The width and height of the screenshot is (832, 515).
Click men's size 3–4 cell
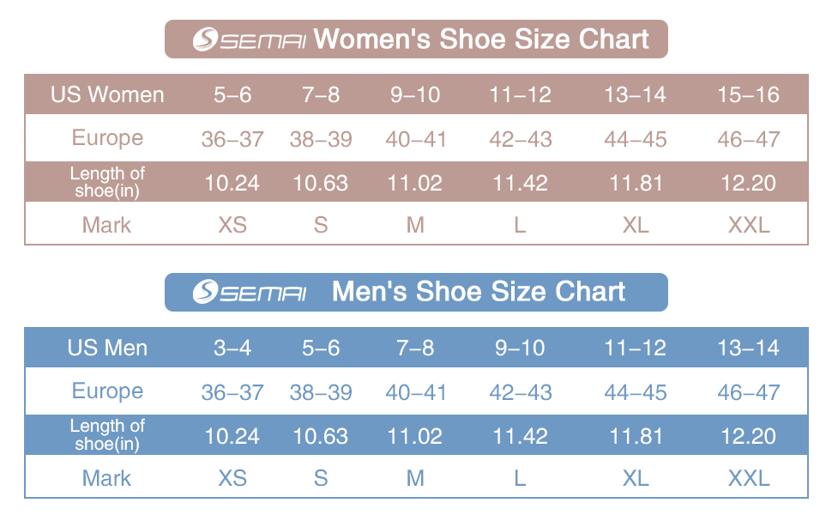click(x=232, y=348)
